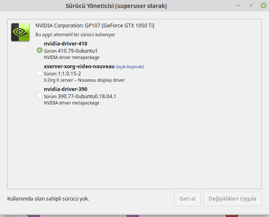The height and width of the screenshot is (217, 269).
Task: Select the nvidia-driver-390 radio button
Action: point(40,96)
